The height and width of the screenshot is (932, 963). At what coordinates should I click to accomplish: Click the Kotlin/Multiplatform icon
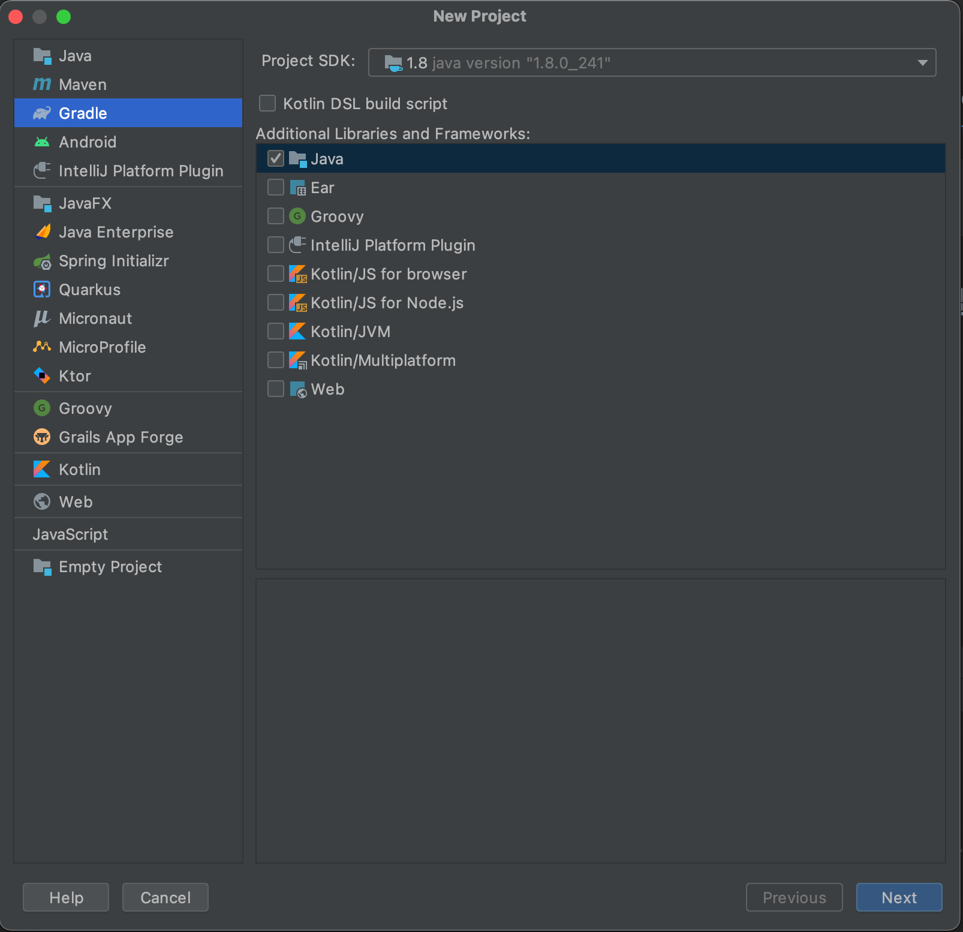[x=297, y=360]
